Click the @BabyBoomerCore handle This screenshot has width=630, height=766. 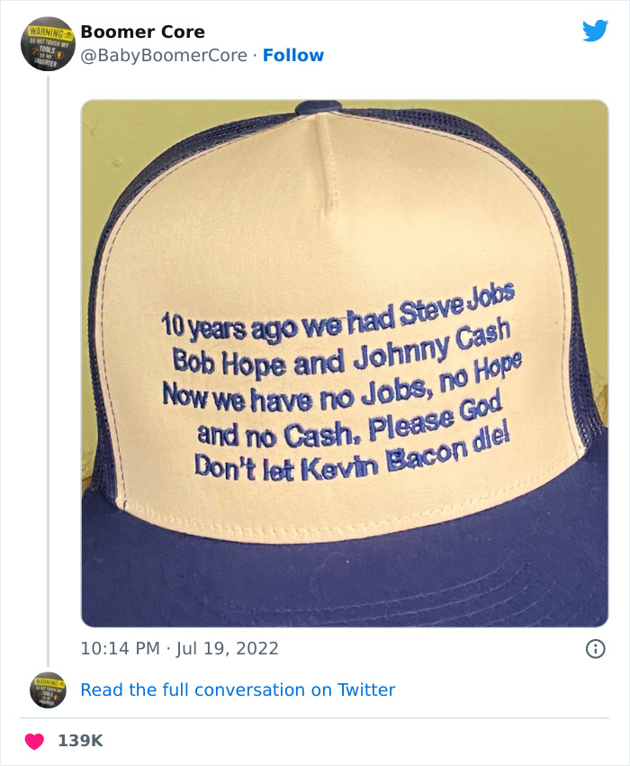point(162,56)
